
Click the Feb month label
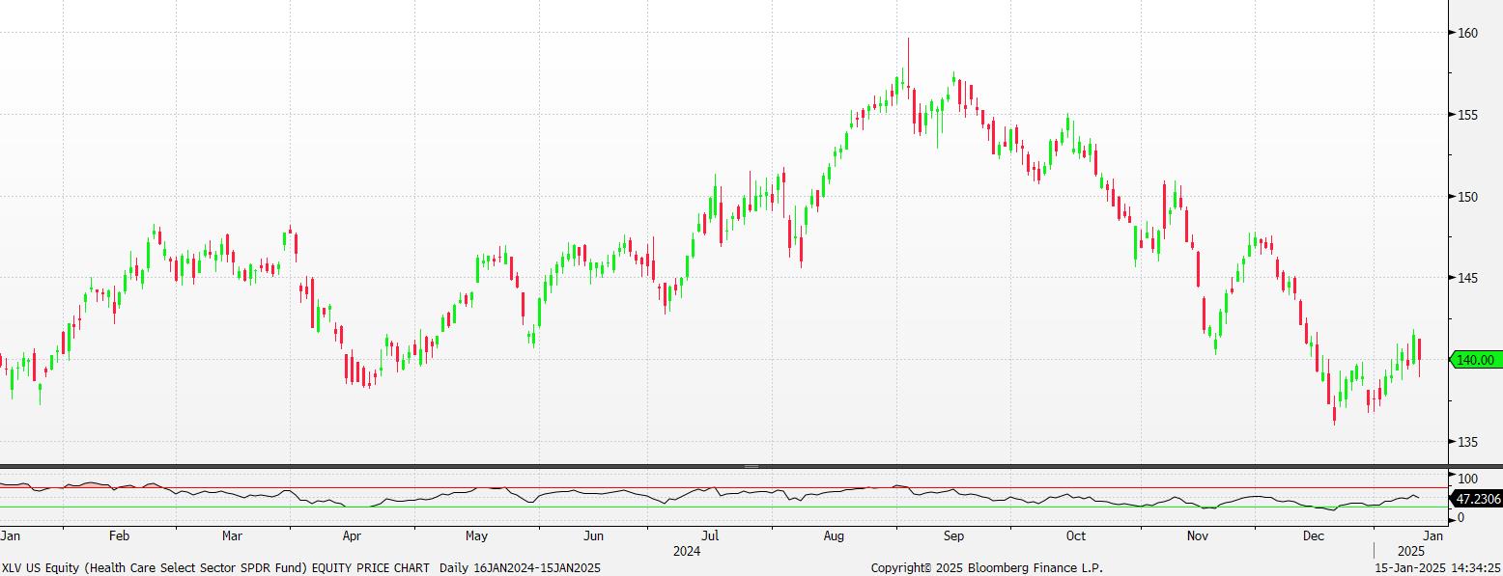coord(119,535)
